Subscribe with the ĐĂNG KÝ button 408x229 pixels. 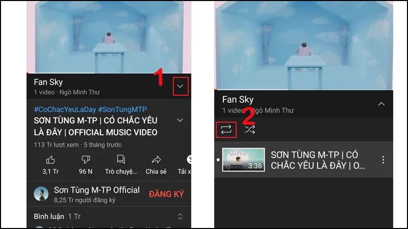[x=166, y=194]
